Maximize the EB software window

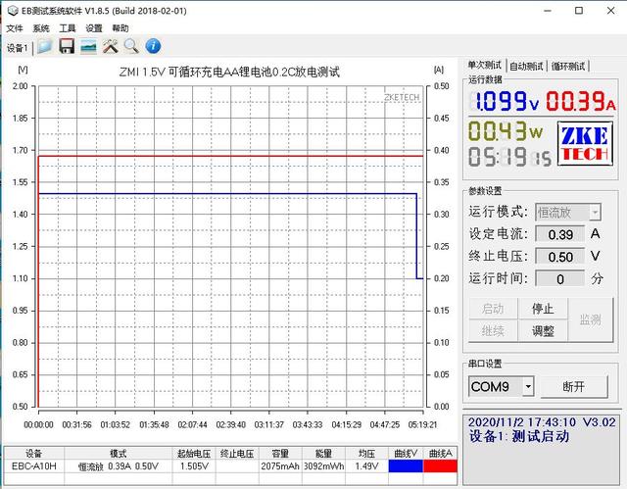coord(579,11)
